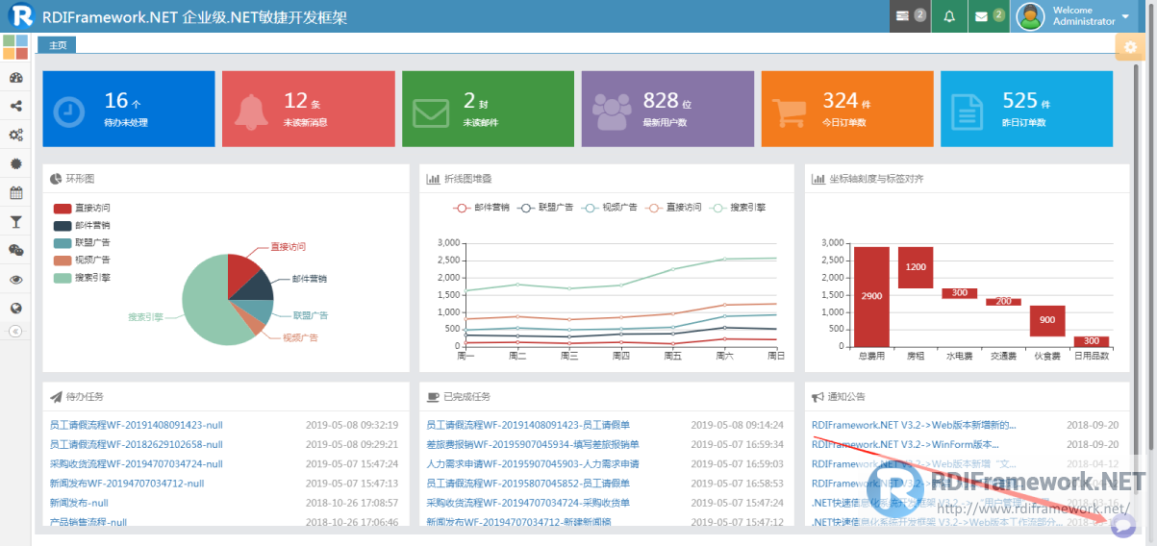The width and height of the screenshot is (1157, 546).
Task: Open the notification bell in top bar
Action: point(949,16)
